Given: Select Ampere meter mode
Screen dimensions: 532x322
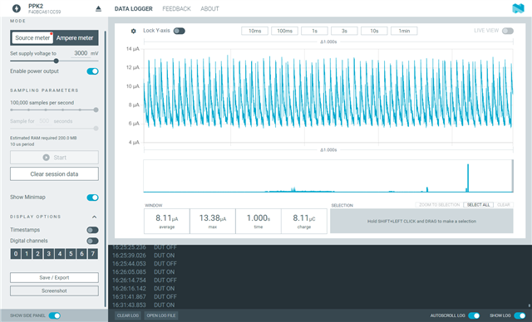Looking at the screenshot, I should pyautogui.click(x=75, y=38).
